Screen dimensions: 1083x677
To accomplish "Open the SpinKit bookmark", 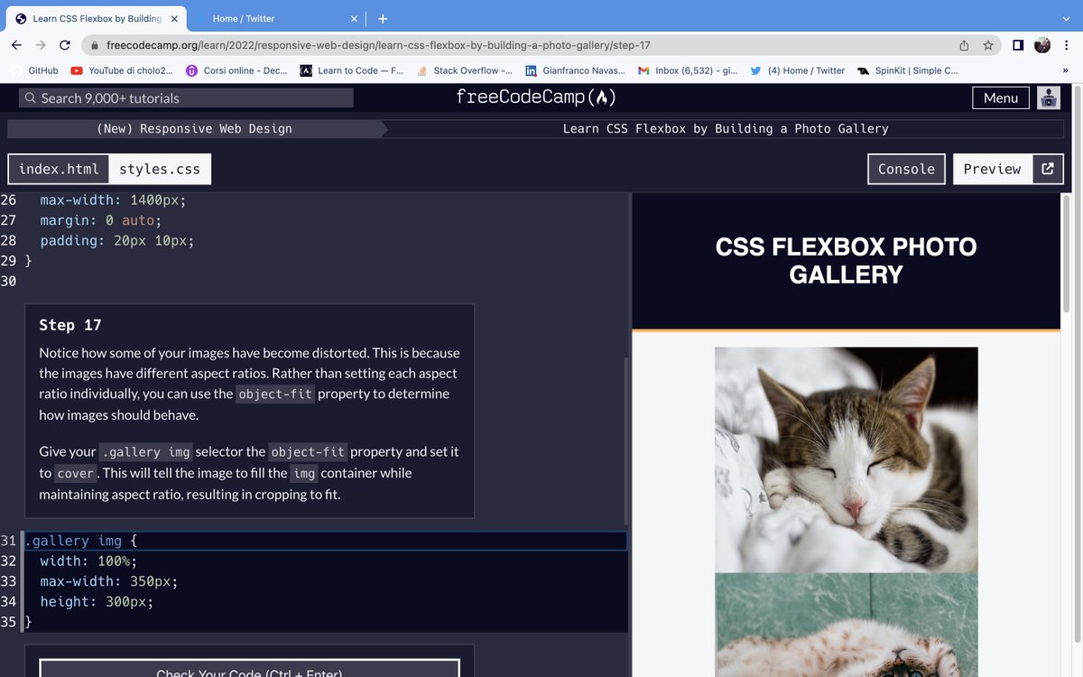I will coord(908,70).
